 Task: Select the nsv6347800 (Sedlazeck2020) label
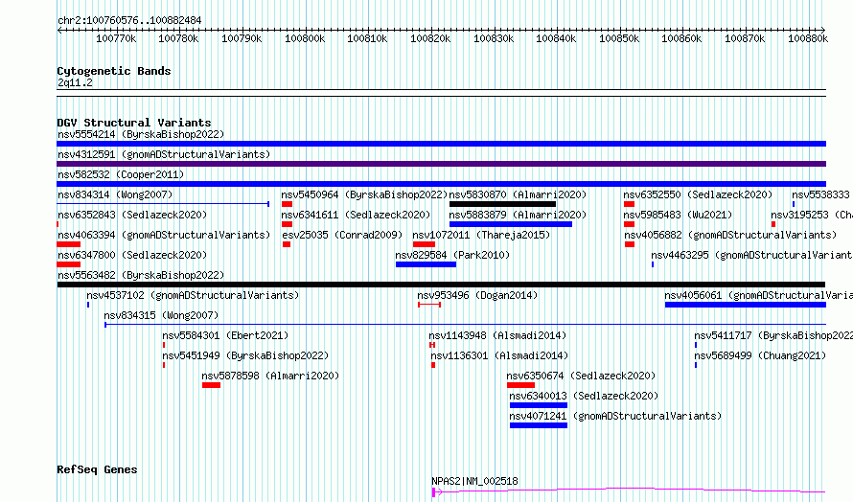click(132, 255)
